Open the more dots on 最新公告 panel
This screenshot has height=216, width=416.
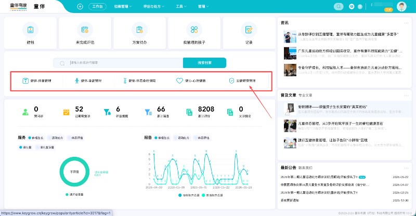click(x=406, y=168)
